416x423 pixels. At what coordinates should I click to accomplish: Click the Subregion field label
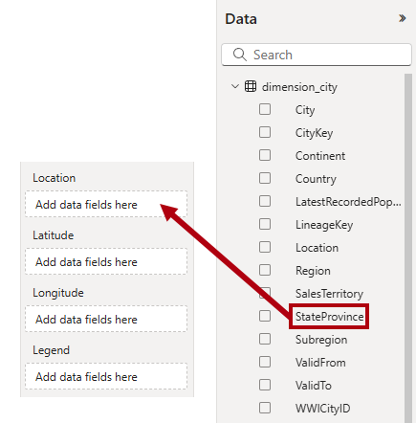pos(321,340)
